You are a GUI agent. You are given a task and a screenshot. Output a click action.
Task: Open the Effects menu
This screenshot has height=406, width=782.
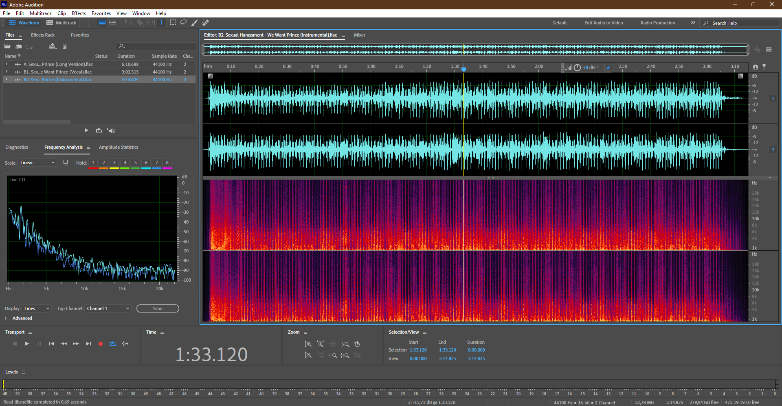[x=79, y=13]
